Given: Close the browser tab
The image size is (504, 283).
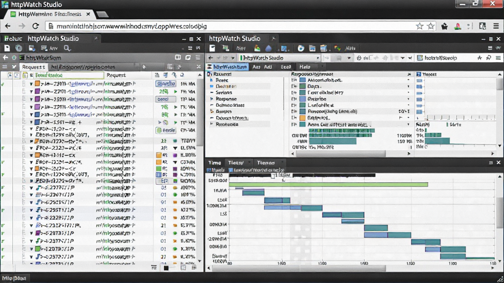Looking at the screenshot, I should [88, 14].
